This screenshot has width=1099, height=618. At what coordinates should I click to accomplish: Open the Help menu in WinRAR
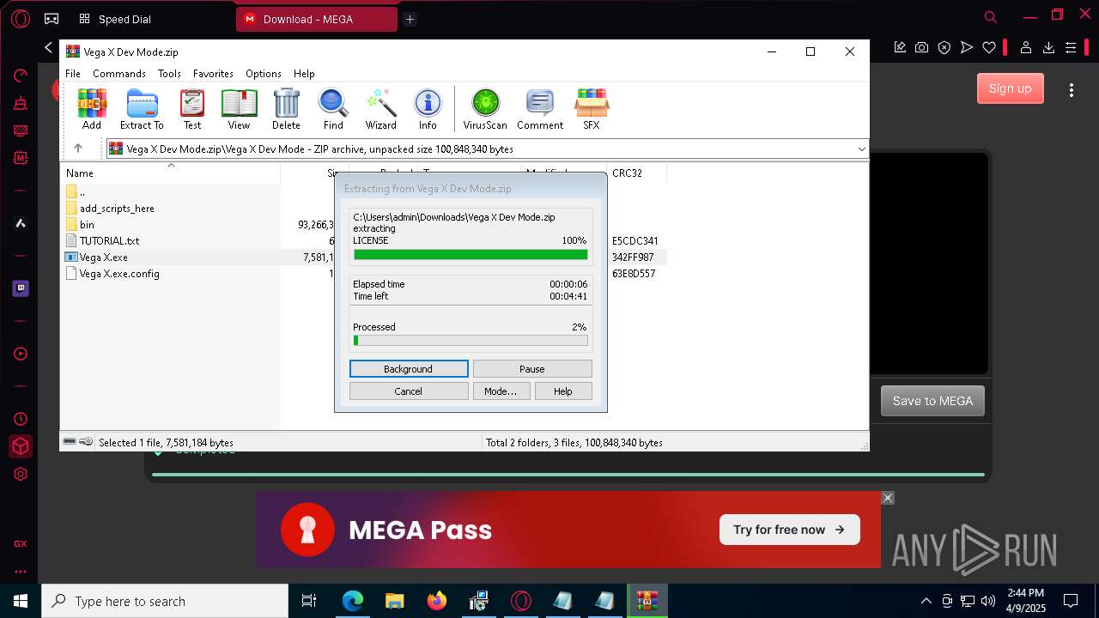point(304,74)
